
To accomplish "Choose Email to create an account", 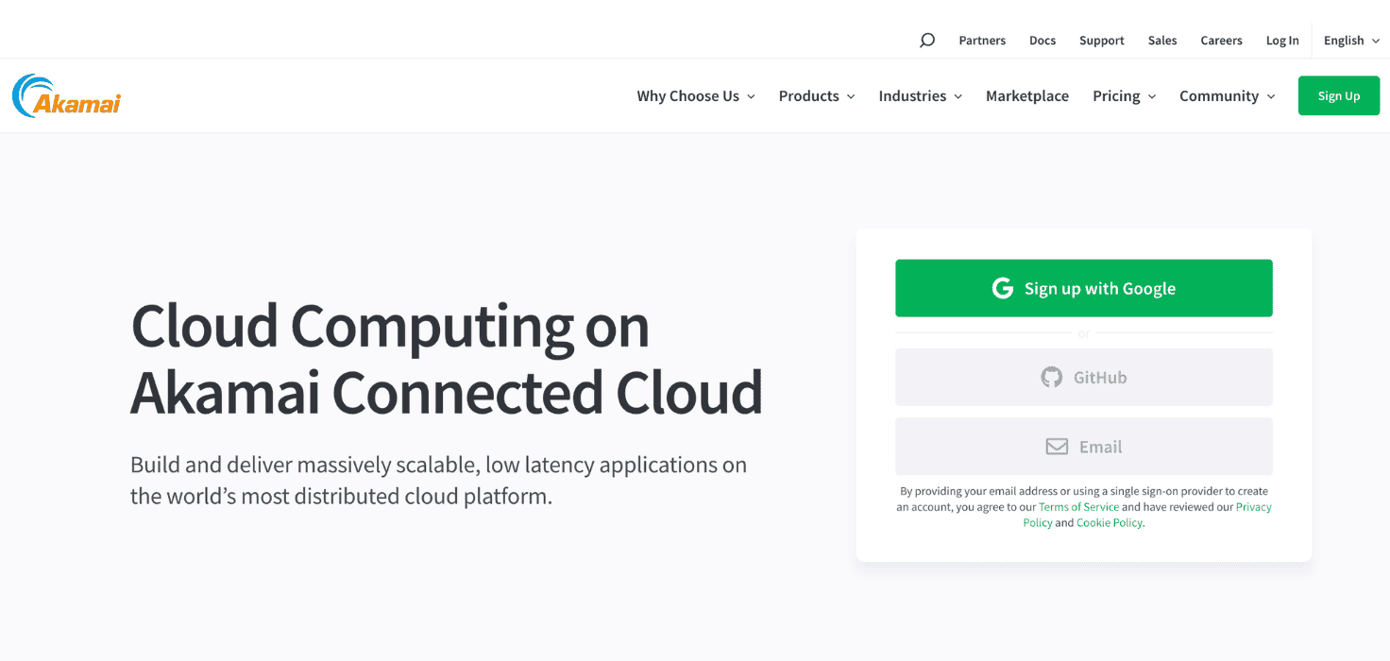I will coord(1083,446).
